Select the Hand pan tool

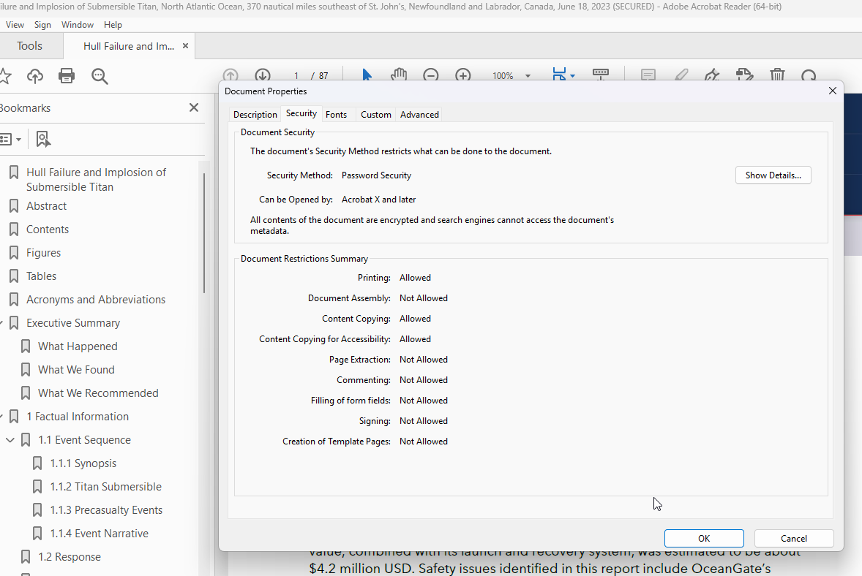click(x=398, y=75)
